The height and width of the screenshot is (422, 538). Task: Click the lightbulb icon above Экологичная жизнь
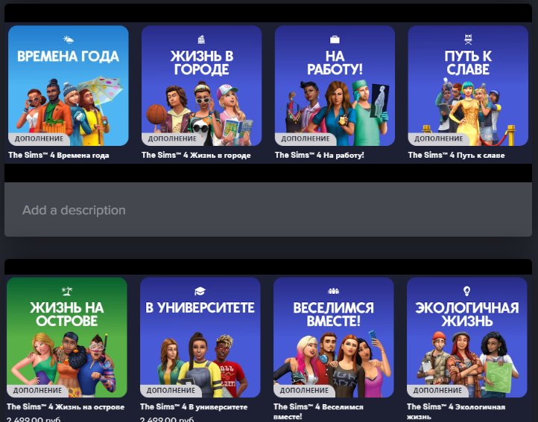click(x=466, y=290)
